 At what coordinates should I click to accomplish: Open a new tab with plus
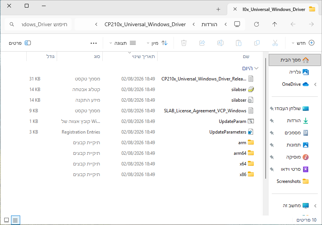[x=218, y=9]
